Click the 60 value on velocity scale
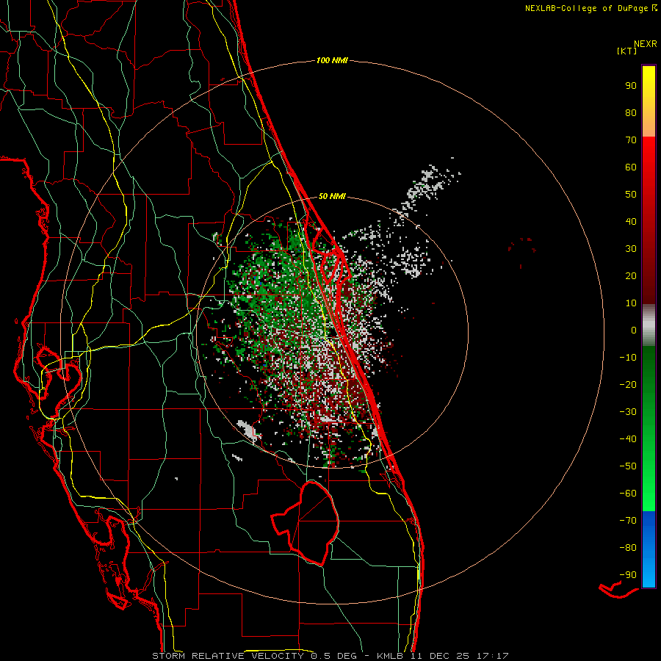The image size is (661, 661). point(631,167)
